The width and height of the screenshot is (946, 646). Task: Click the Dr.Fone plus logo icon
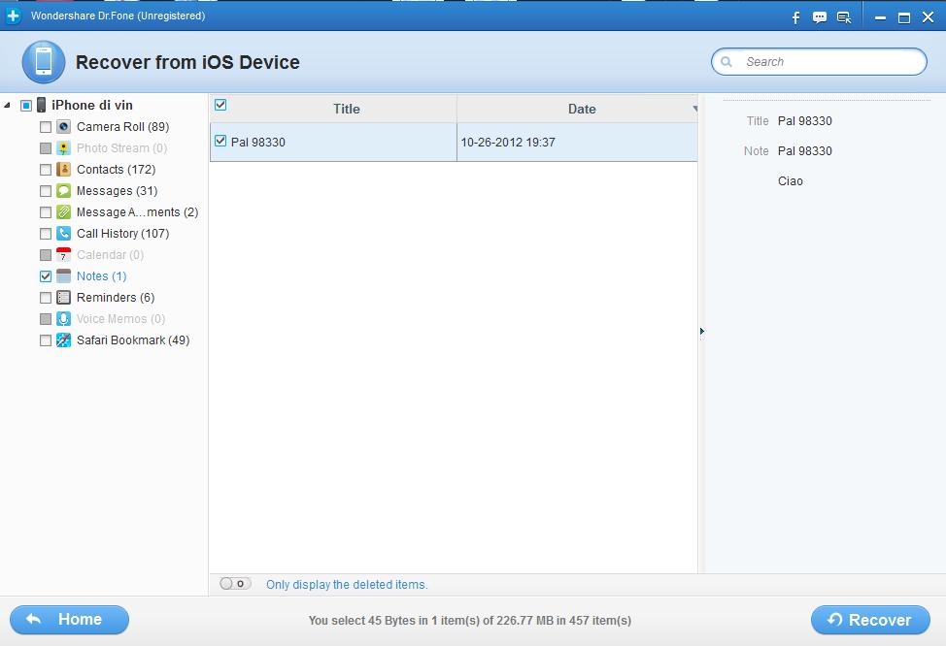[13, 16]
